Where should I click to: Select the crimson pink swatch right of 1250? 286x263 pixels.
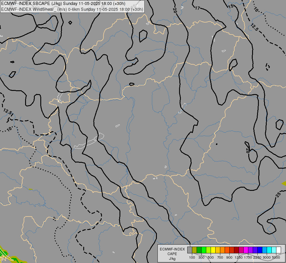pyautogui.click(x=241, y=250)
